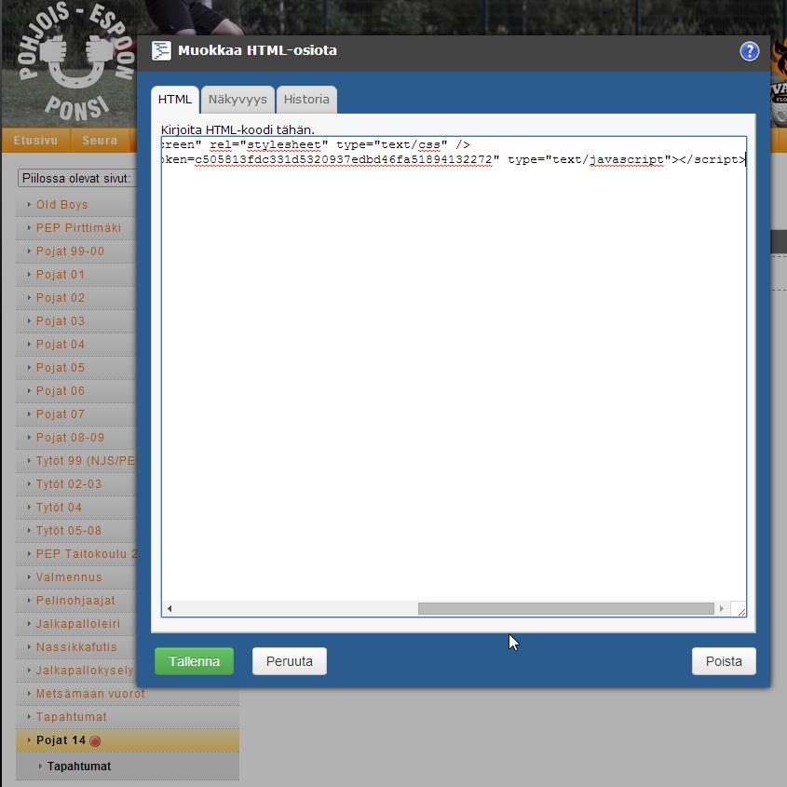Viewport: 787px width, 787px height.
Task: Open the help question mark icon
Action: tap(749, 51)
